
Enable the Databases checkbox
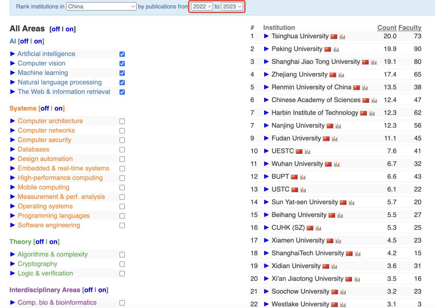tap(122, 150)
